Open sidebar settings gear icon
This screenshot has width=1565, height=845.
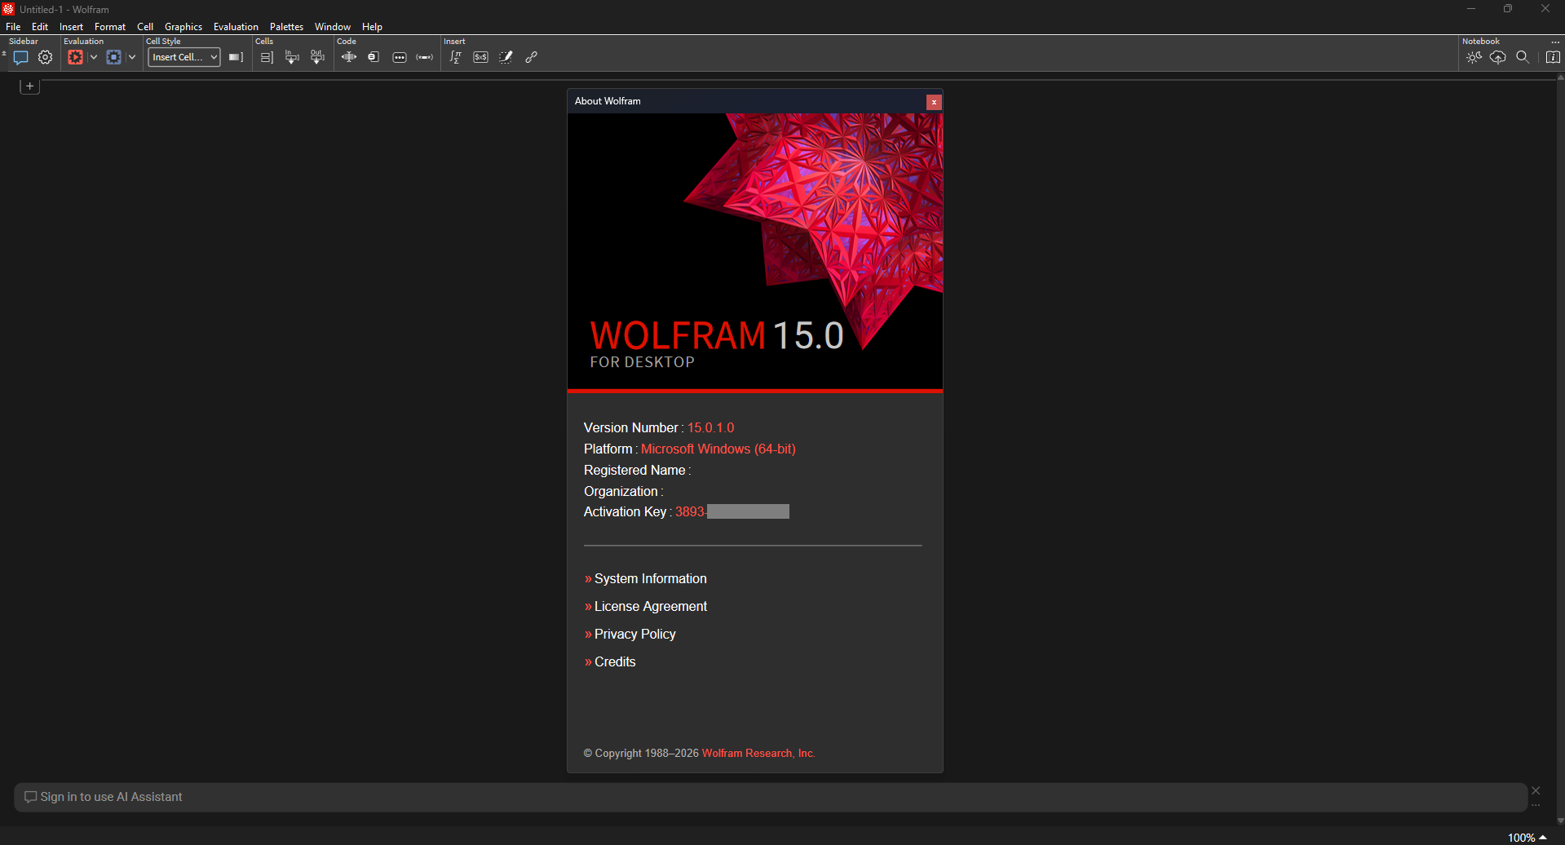[x=46, y=57]
